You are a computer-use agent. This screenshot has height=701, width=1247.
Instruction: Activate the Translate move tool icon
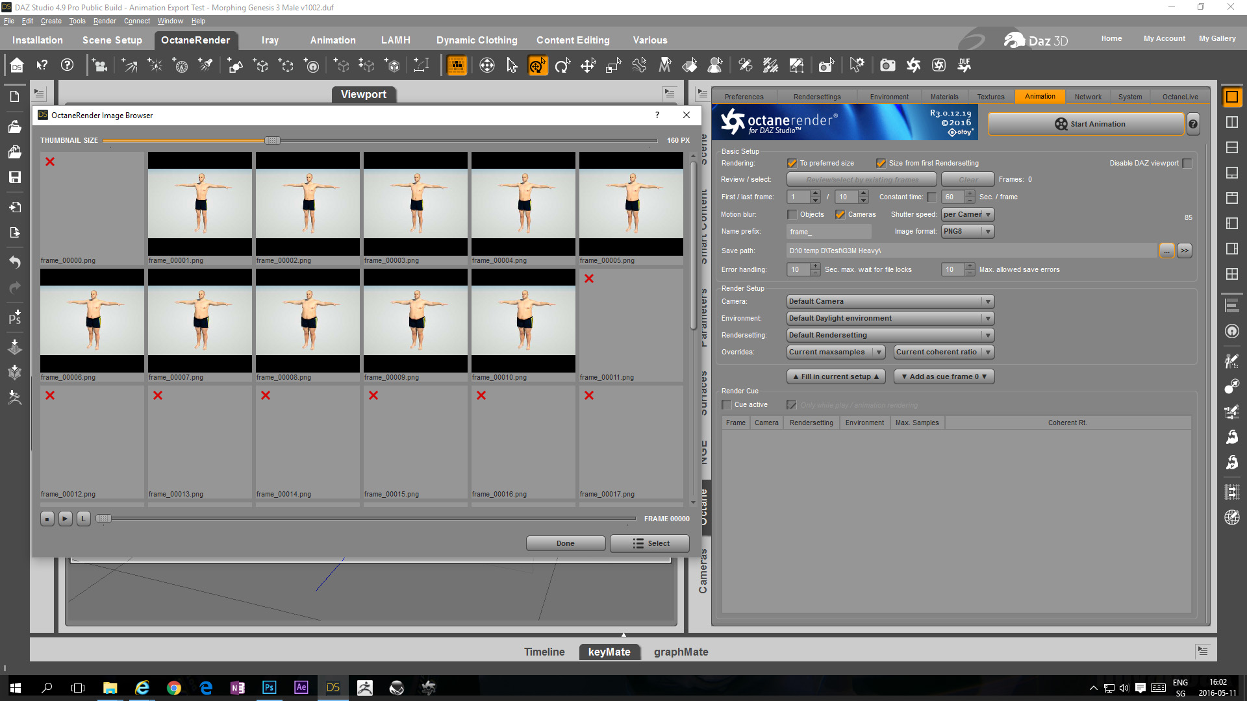pos(588,66)
